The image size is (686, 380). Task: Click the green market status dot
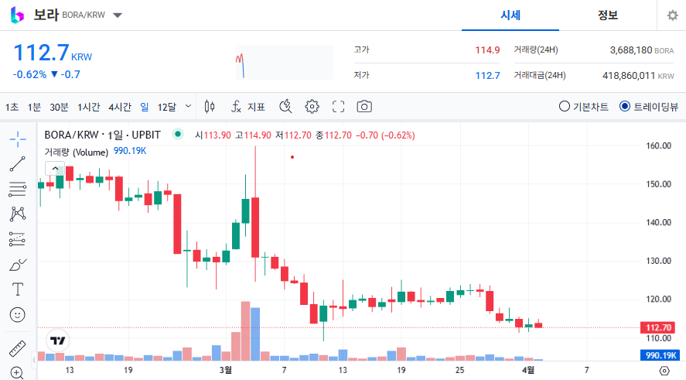(x=178, y=134)
